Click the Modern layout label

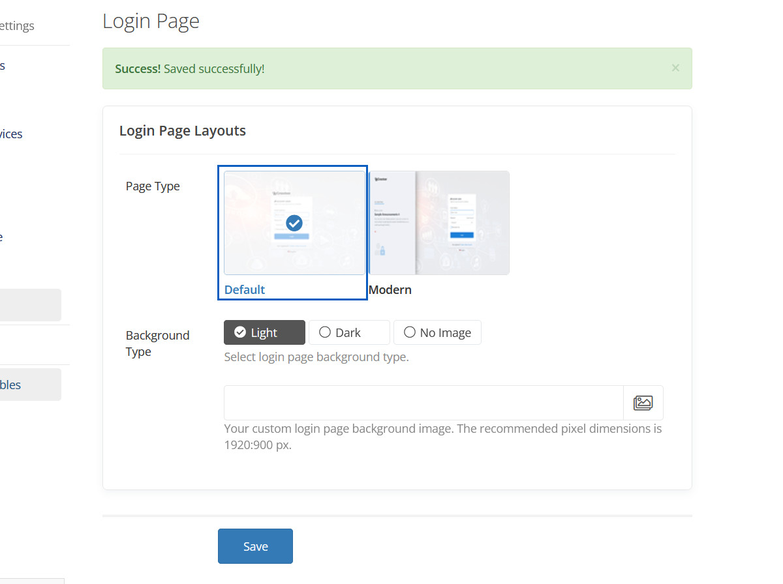(x=390, y=290)
